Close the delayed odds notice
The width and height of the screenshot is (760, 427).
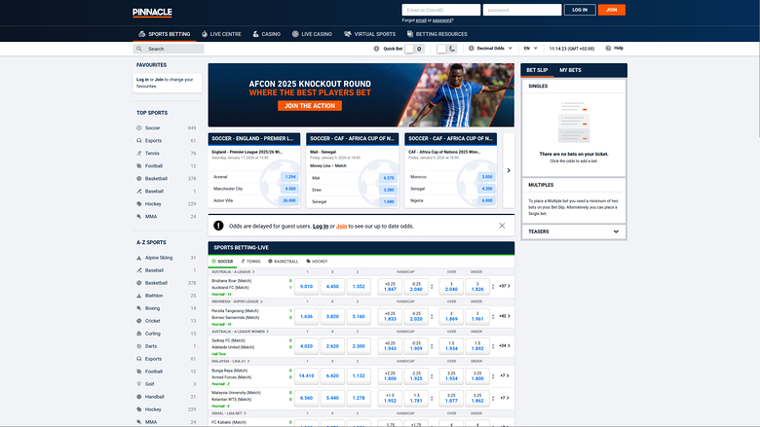pos(502,226)
